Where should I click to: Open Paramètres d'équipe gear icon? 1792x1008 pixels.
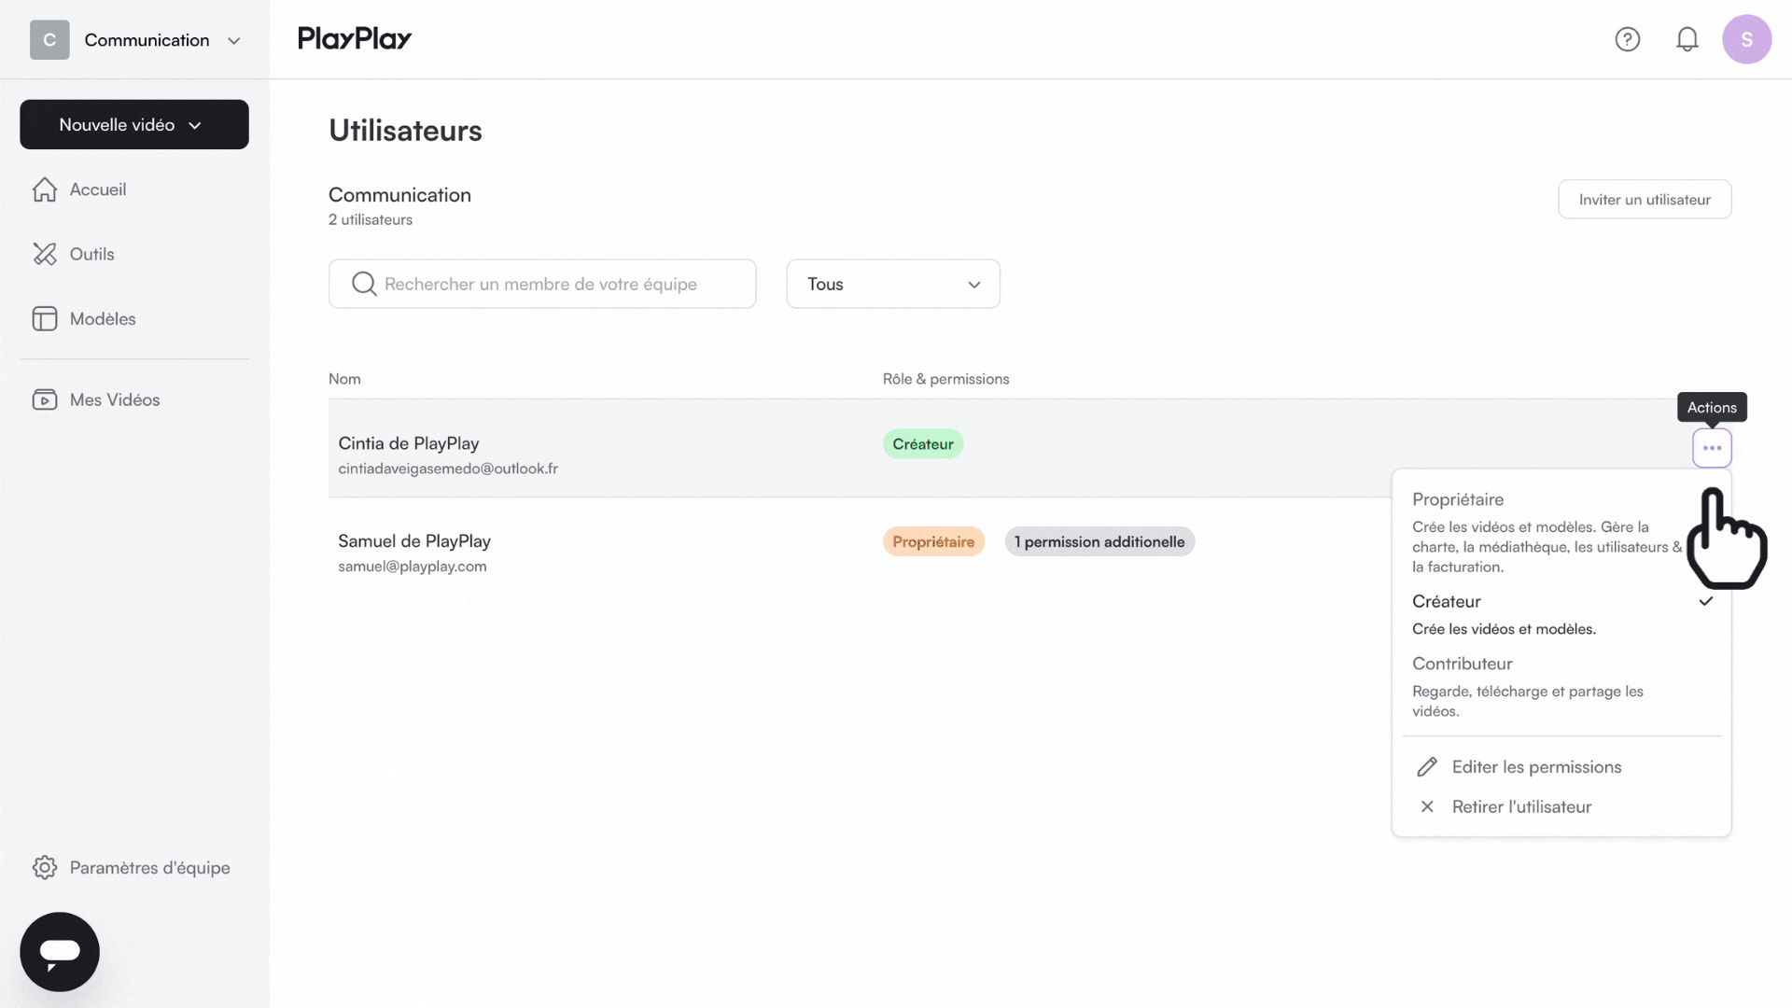click(45, 868)
